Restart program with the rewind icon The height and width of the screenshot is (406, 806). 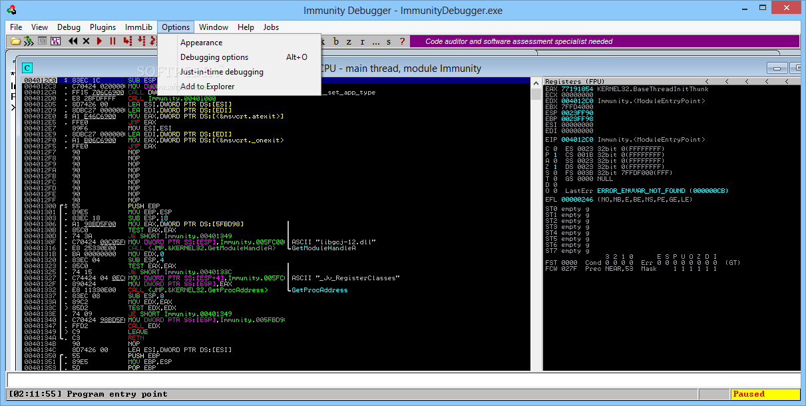coord(73,41)
